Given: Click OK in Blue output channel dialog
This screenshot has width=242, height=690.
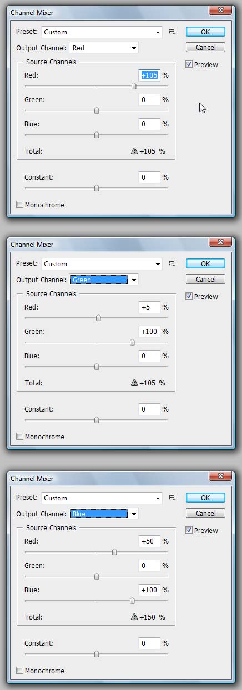Looking at the screenshot, I should coord(205,498).
